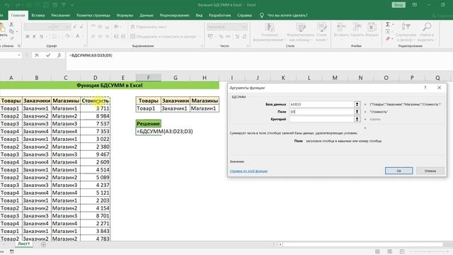
Task: Click the Format cells icon
Action: pyautogui.click(x=372, y=28)
